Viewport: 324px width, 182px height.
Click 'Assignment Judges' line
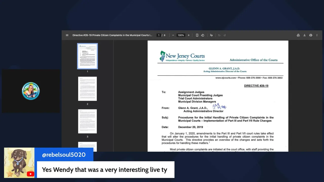191,92
